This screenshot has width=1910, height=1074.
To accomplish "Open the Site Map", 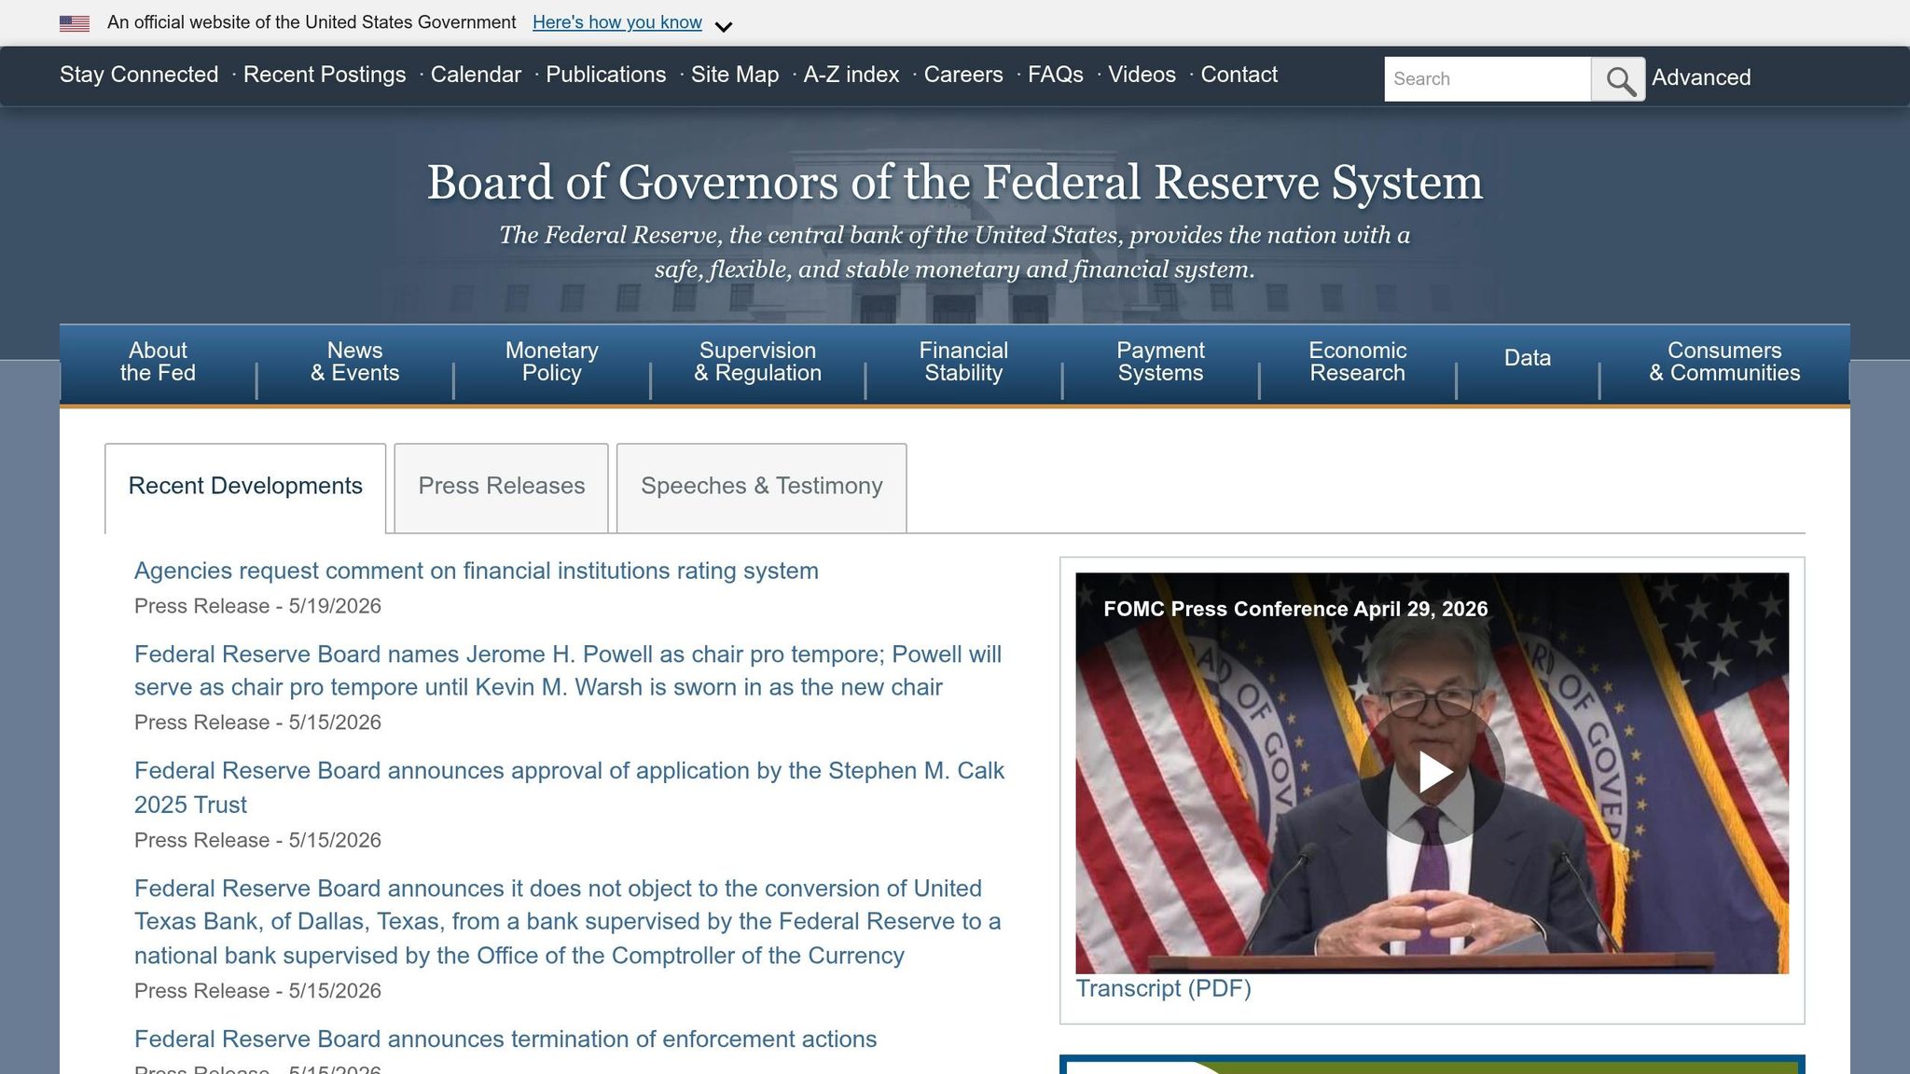I will pos(735,75).
